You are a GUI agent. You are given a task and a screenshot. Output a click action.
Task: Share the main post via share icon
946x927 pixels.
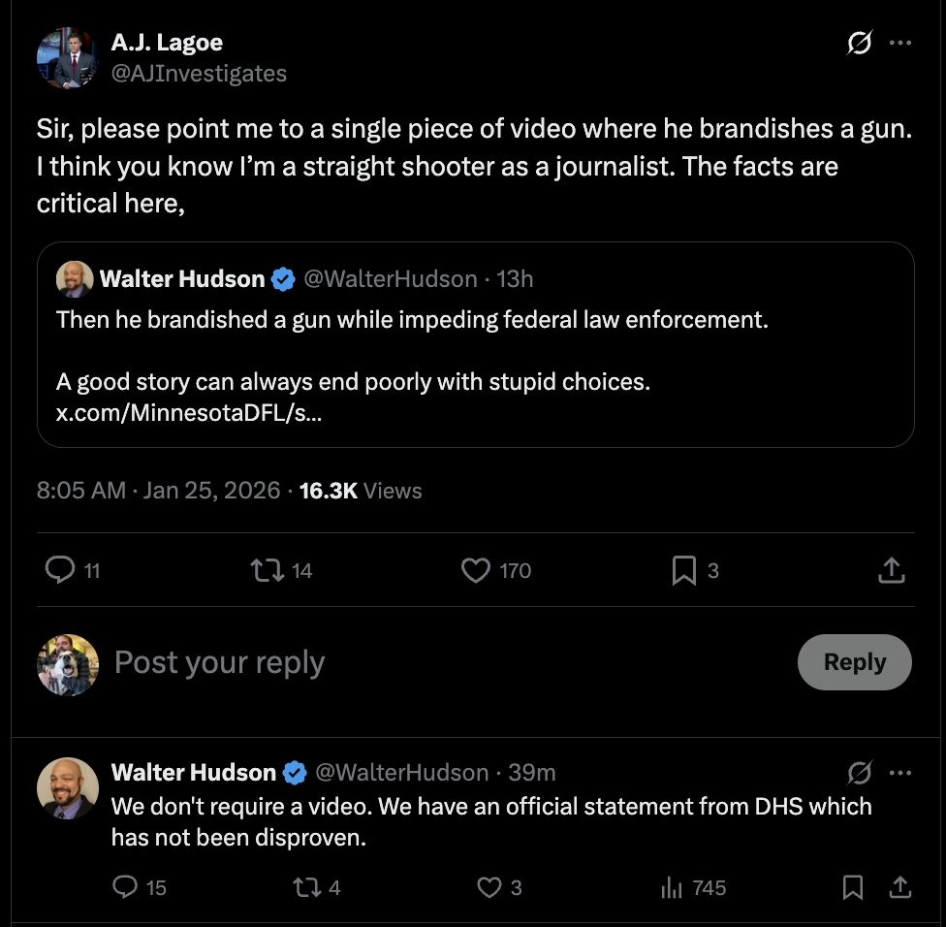891,571
